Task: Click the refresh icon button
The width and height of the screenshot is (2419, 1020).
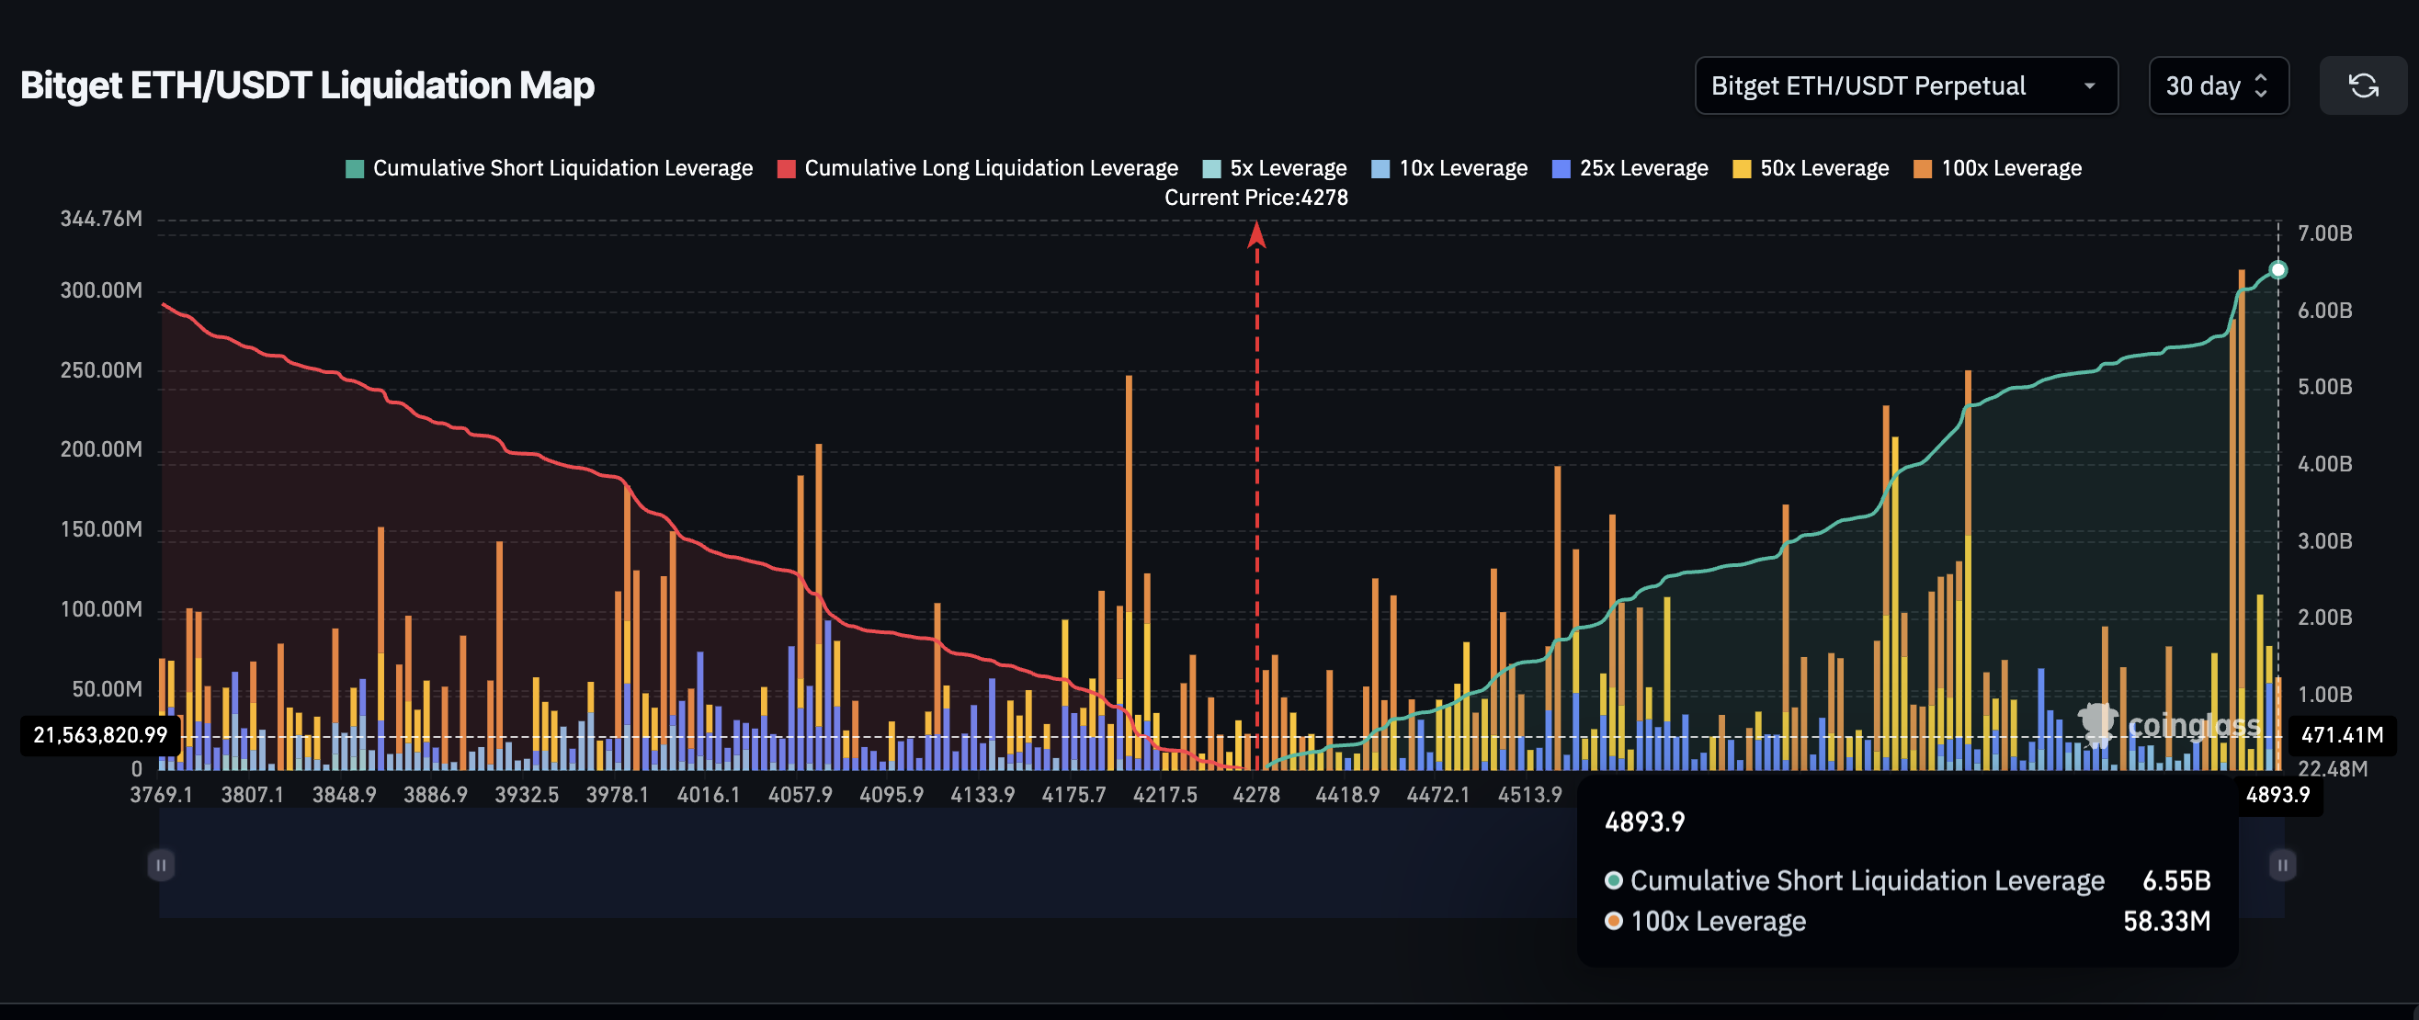Action: click(2363, 85)
